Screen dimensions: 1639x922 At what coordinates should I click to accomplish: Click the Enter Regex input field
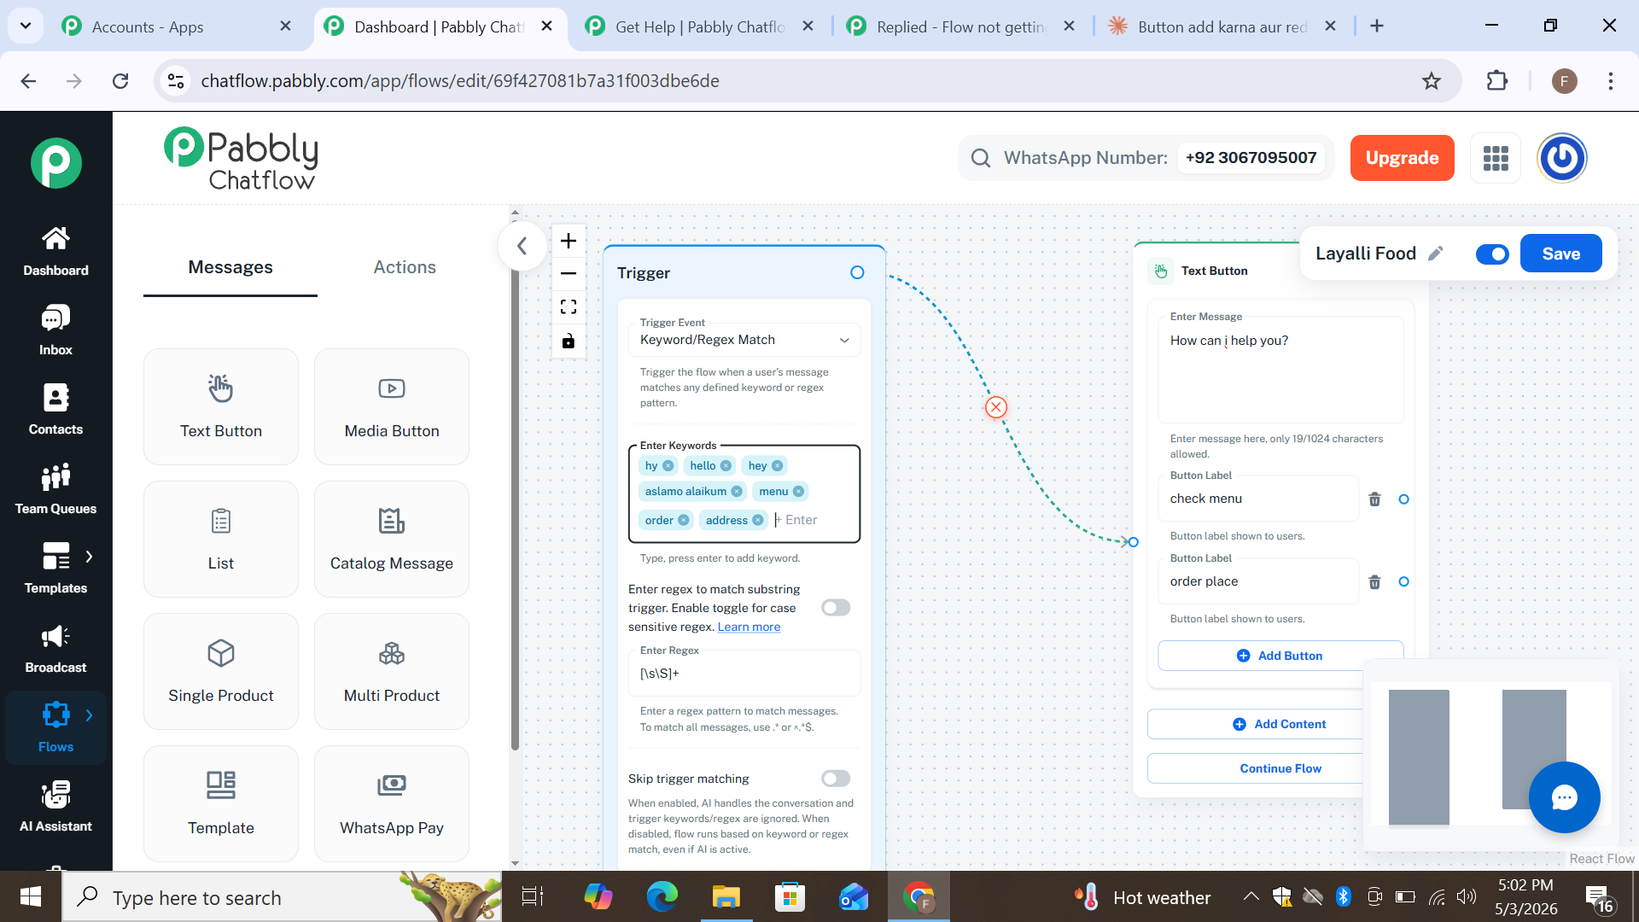(x=744, y=674)
